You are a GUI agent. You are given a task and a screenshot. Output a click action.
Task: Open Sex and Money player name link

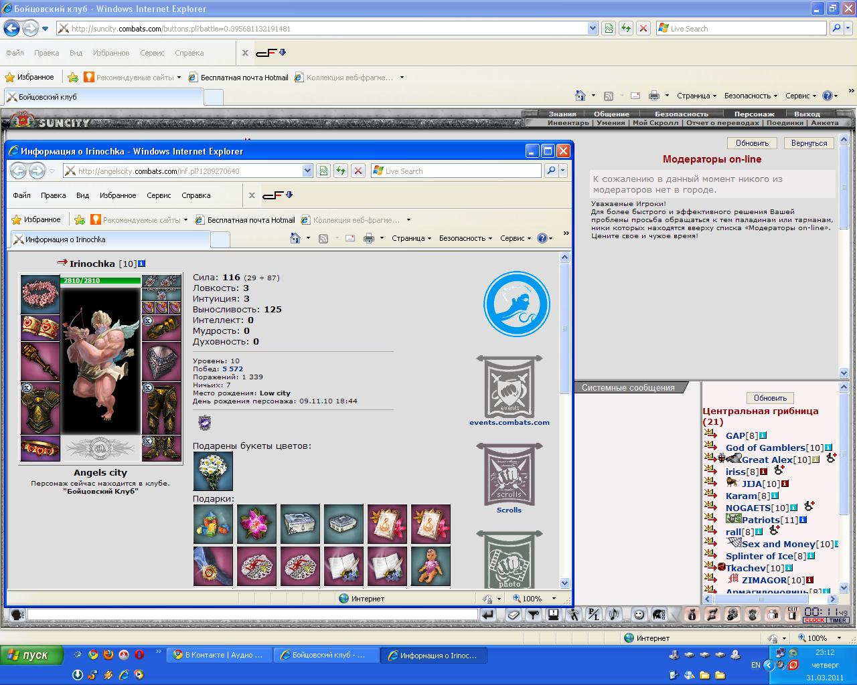click(779, 544)
